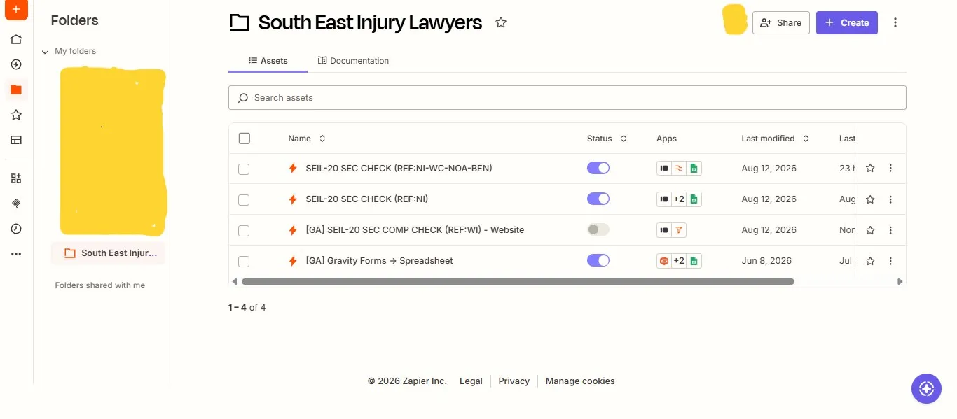
Task: Open the Tables icon in left sidebar
Action: pyautogui.click(x=16, y=140)
